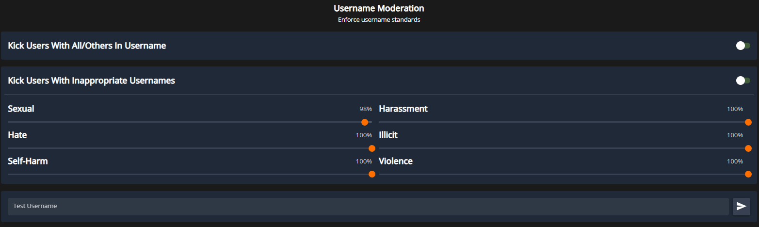Click the Self-Harm category label
Viewport: 759px width, 227px height.
tap(28, 161)
